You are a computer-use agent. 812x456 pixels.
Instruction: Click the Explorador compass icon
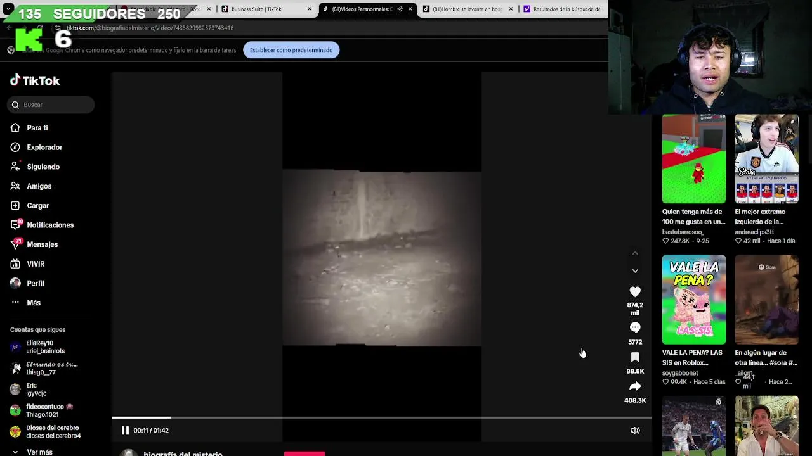15,147
